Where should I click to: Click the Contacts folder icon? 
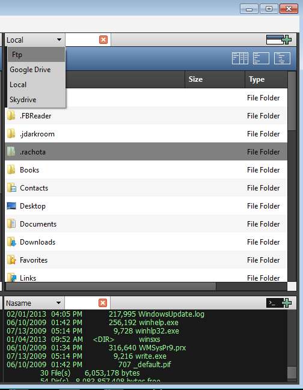point(11,187)
